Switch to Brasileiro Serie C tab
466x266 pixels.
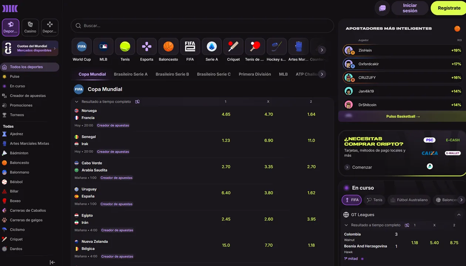[214, 74]
